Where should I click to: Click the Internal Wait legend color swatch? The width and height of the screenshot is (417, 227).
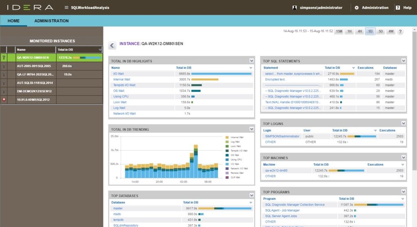[x=227, y=138]
